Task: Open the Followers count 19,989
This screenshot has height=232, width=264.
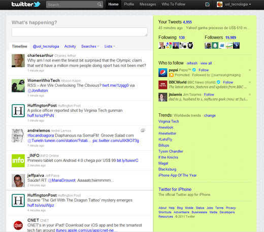Action: tap(230, 38)
